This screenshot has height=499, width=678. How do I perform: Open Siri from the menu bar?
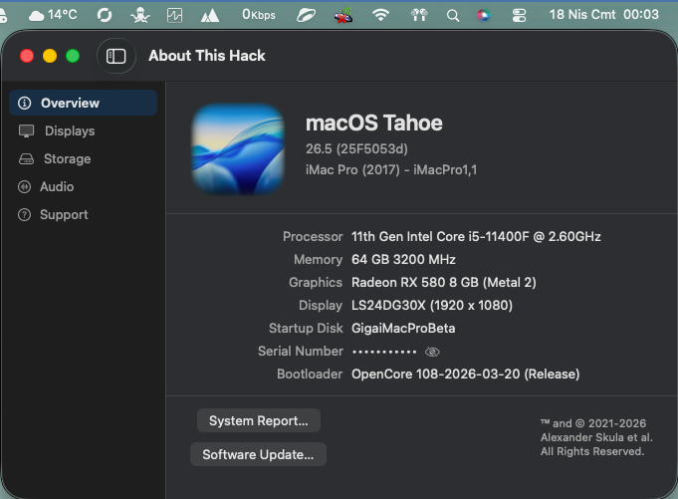pyautogui.click(x=484, y=16)
